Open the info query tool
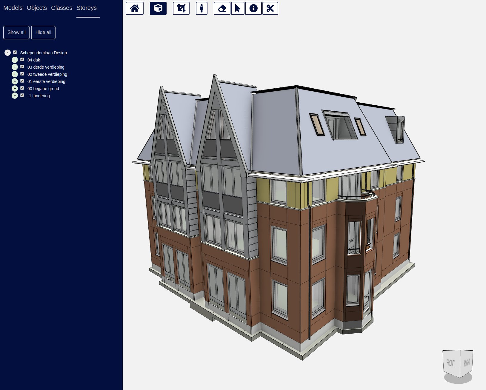Screen dimensions: 486x390 click(253, 8)
